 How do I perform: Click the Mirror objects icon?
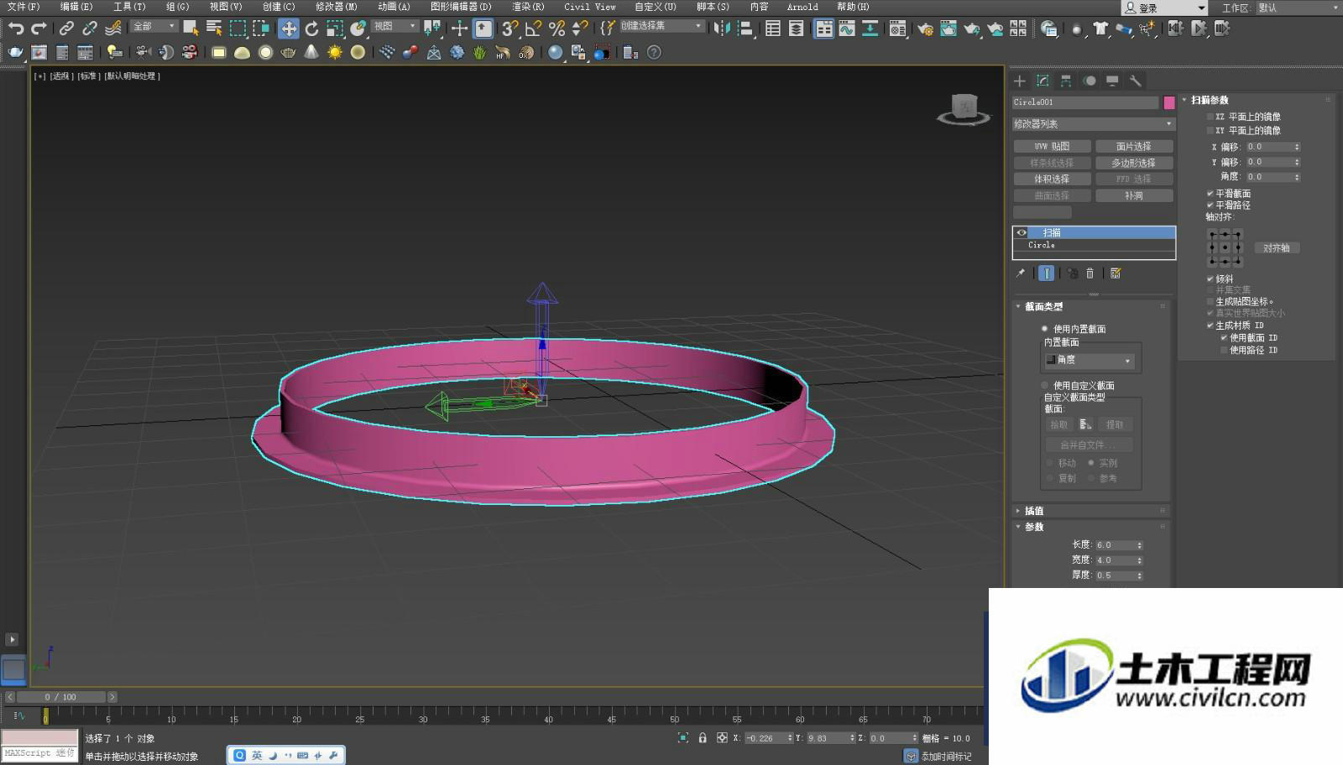coord(721,29)
